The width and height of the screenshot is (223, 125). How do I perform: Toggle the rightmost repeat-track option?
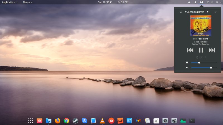pos(205,57)
